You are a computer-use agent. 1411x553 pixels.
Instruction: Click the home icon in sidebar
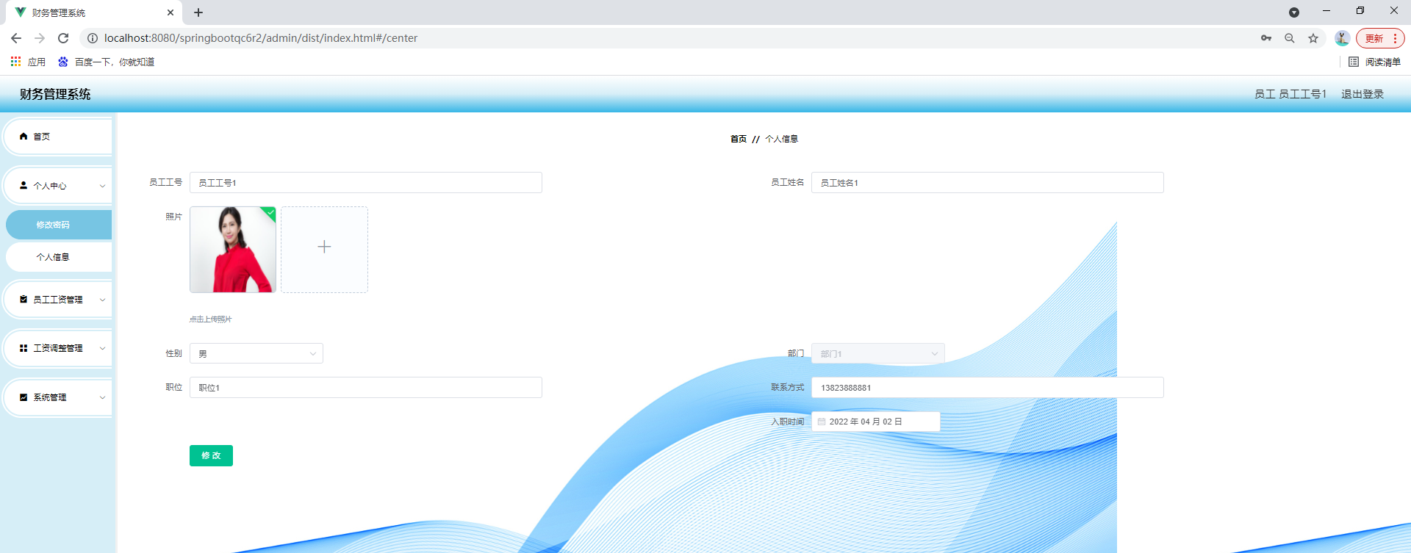click(x=24, y=137)
